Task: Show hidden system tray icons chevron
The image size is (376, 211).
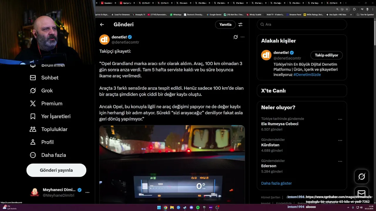Action: (x=348, y=207)
